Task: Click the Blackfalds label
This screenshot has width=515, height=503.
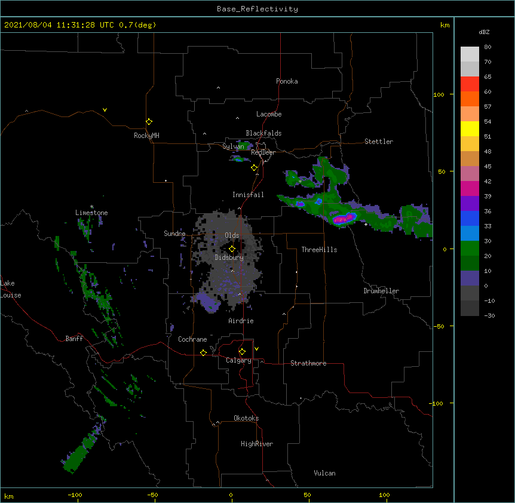Action: (263, 133)
